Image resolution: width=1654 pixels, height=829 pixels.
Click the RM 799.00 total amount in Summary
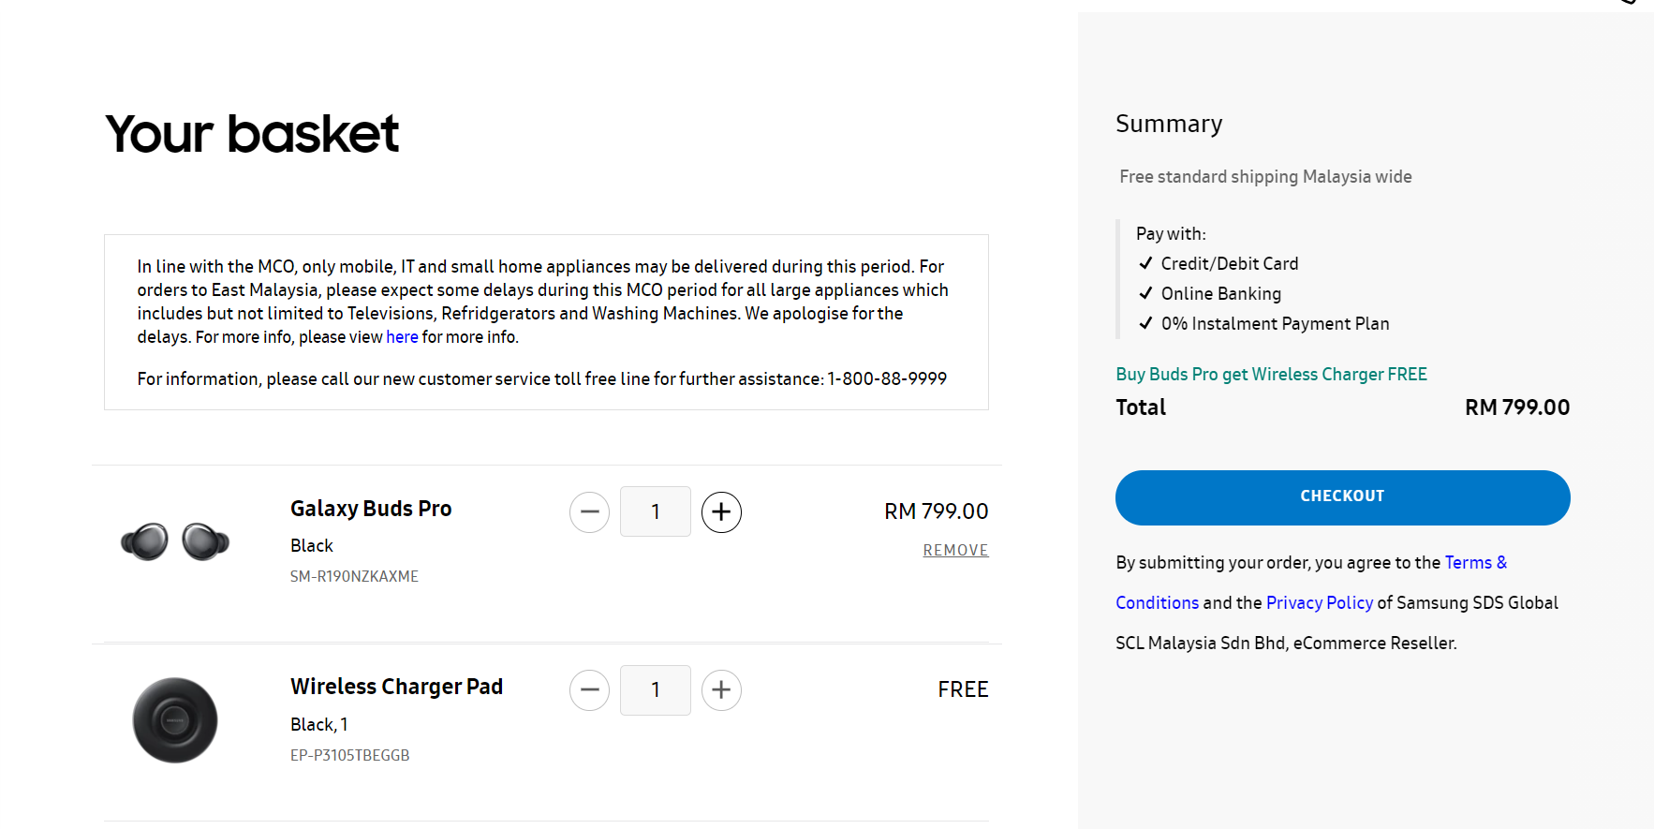1517,407
